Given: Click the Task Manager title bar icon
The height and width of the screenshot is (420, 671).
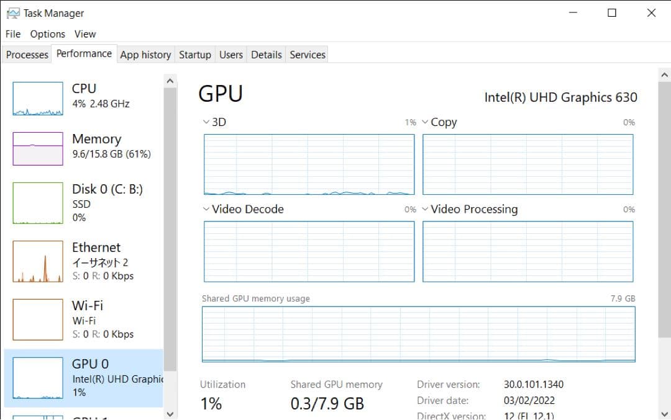Looking at the screenshot, I should click(x=12, y=12).
